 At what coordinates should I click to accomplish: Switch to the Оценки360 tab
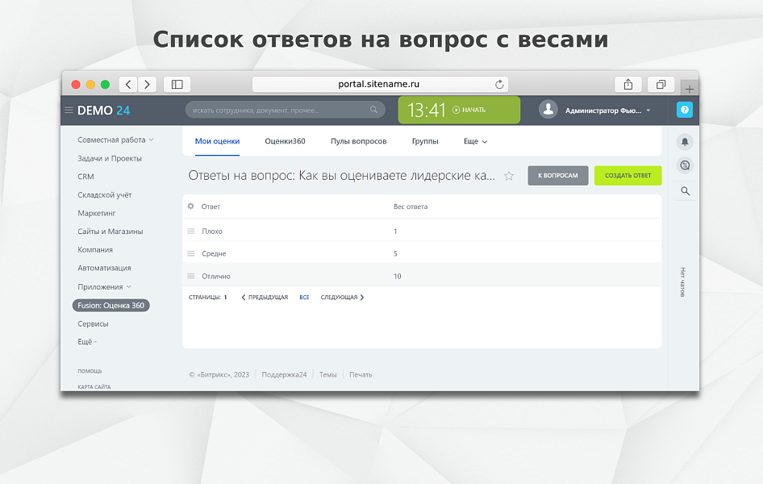tap(285, 140)
